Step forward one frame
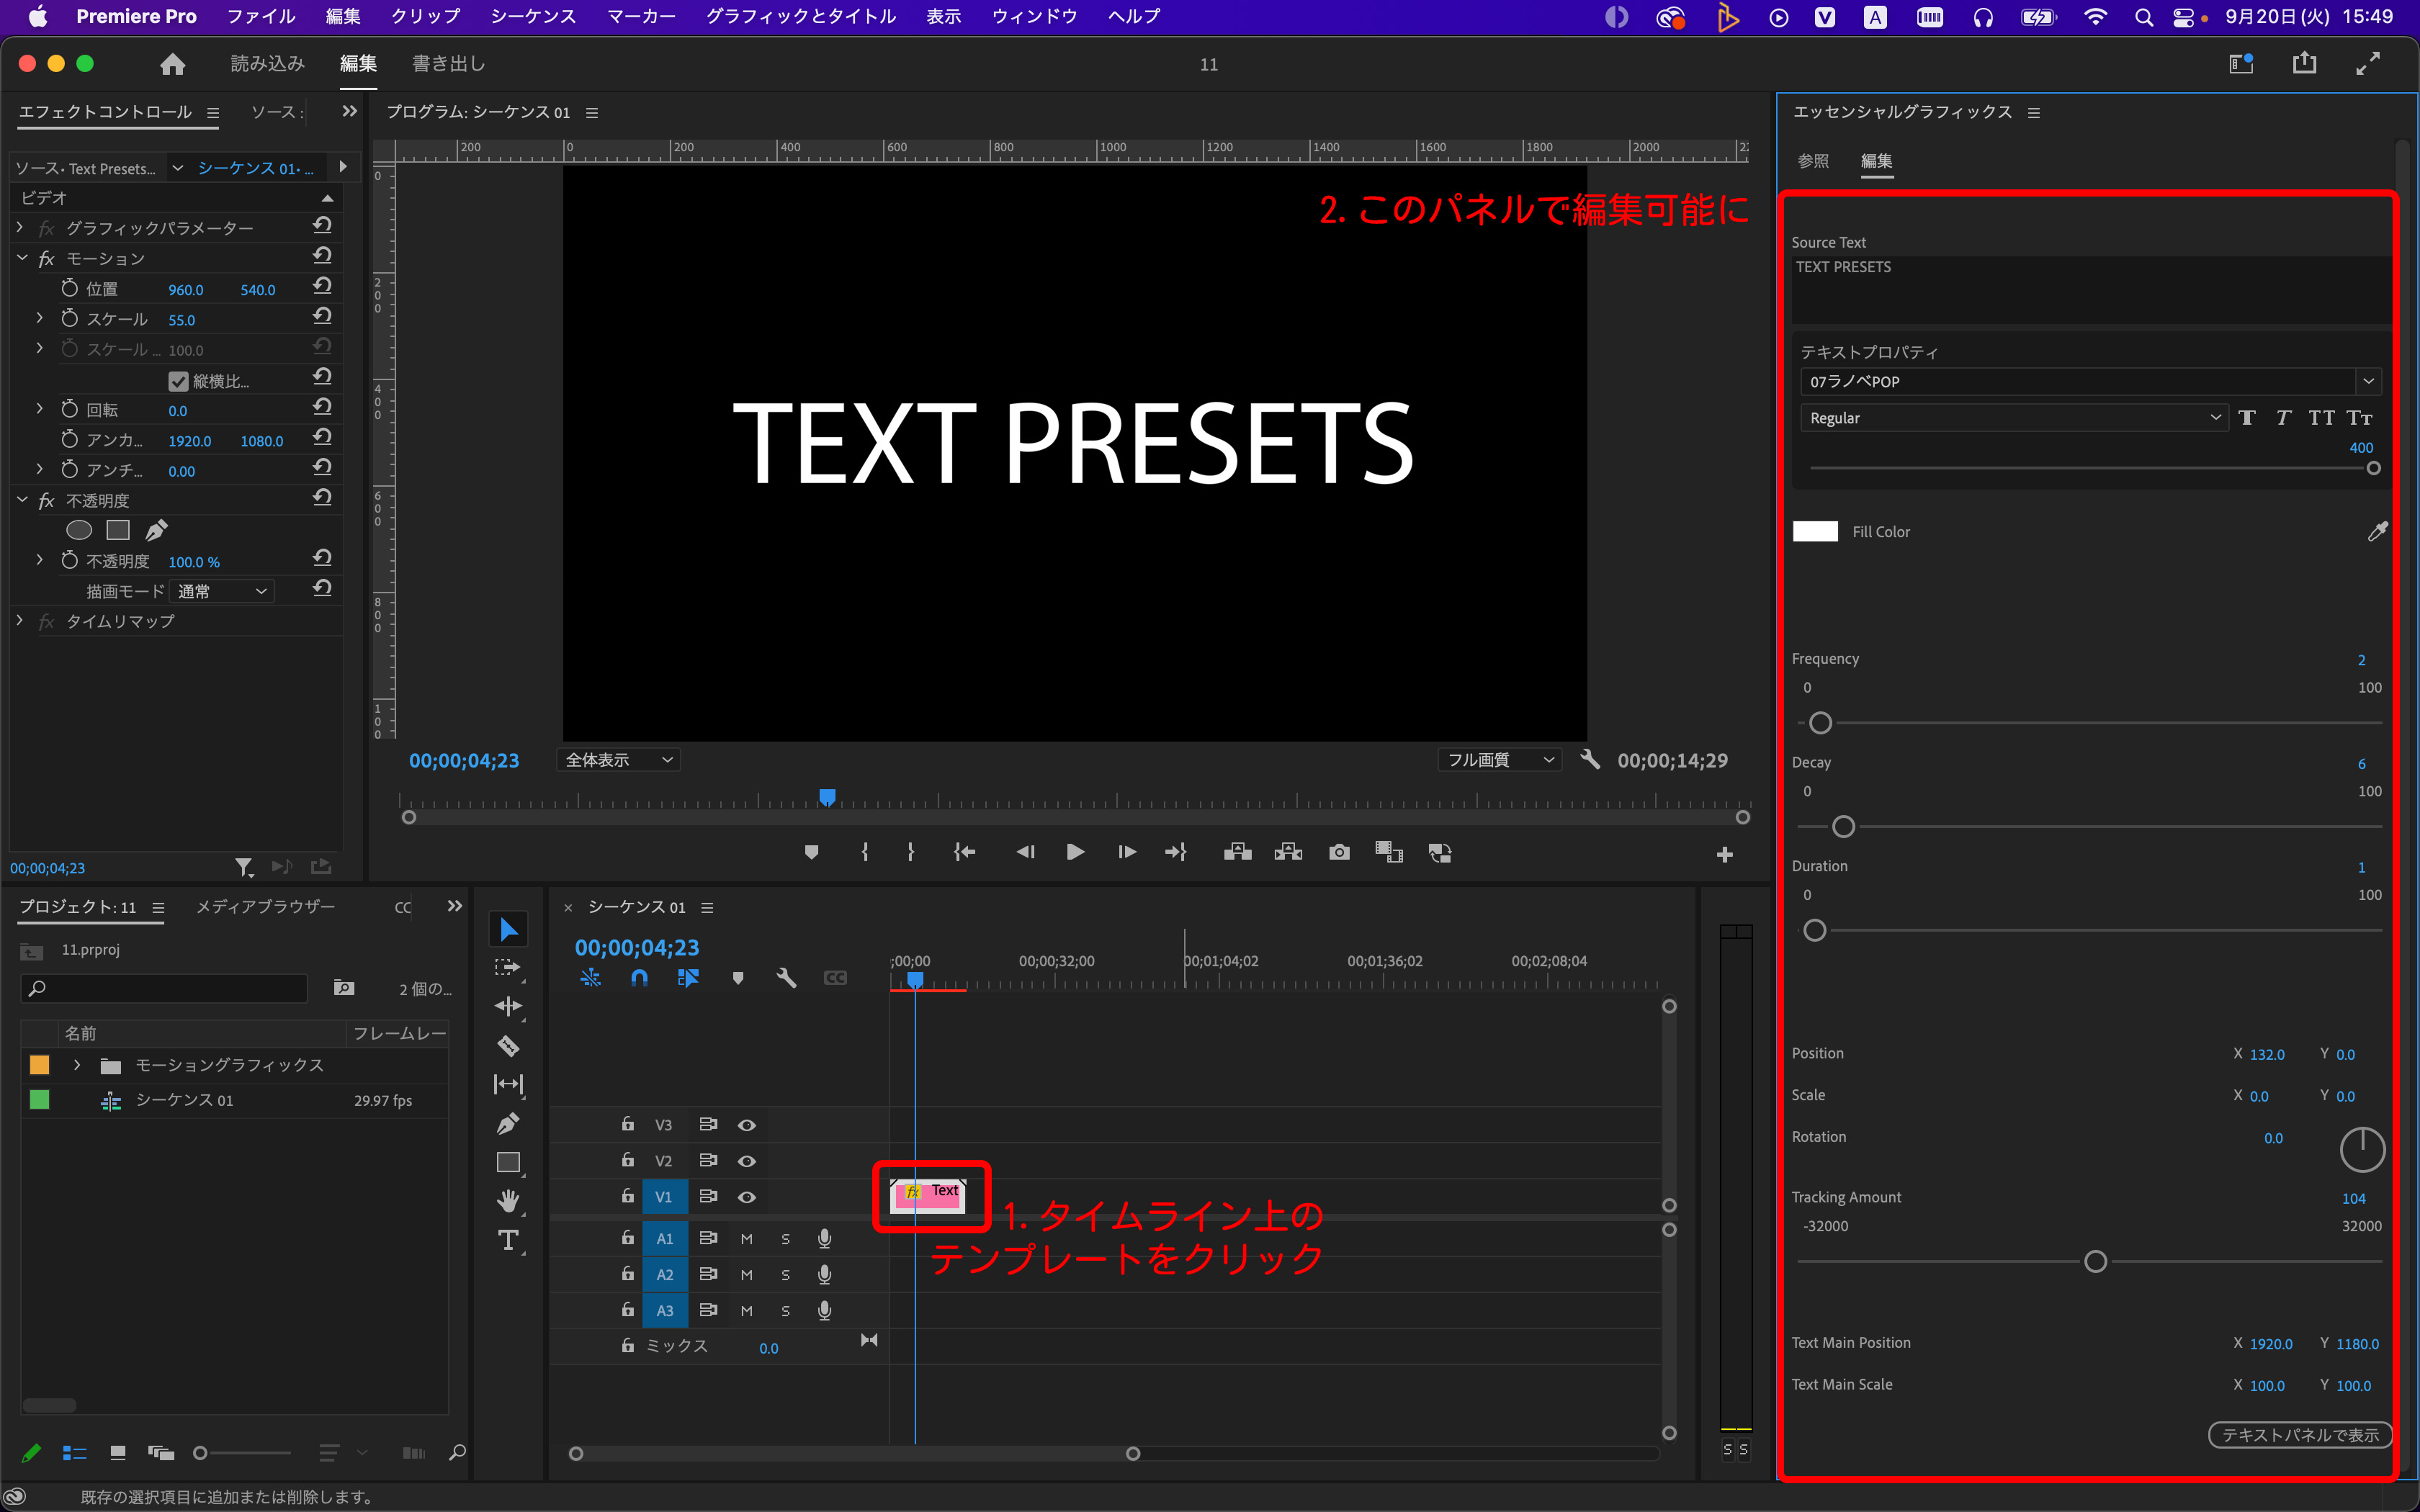This screenshot has height=1512, width=2420. pyautogui.click(x=1126, y=852)
